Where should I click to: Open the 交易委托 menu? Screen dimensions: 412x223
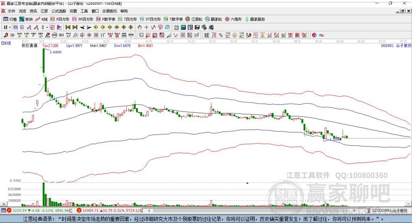pyautogui.click(x=109, y=11)
